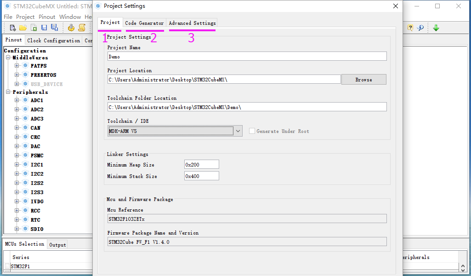Click the FSMC peripheral cube icon
The image size is (471, 276).
coord(26,155)
